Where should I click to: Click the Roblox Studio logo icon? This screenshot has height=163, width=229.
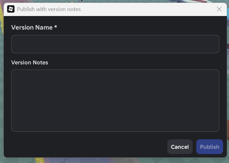11,9
